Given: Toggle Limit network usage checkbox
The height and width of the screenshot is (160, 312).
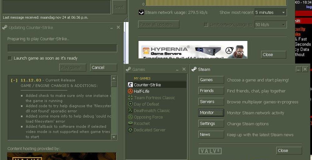Looking at the screenshot, I should pyautogui.click(x=206, y=25).
